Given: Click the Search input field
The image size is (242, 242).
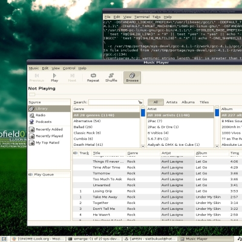Looking at the screenshot, I should click(x=116, y=102).
